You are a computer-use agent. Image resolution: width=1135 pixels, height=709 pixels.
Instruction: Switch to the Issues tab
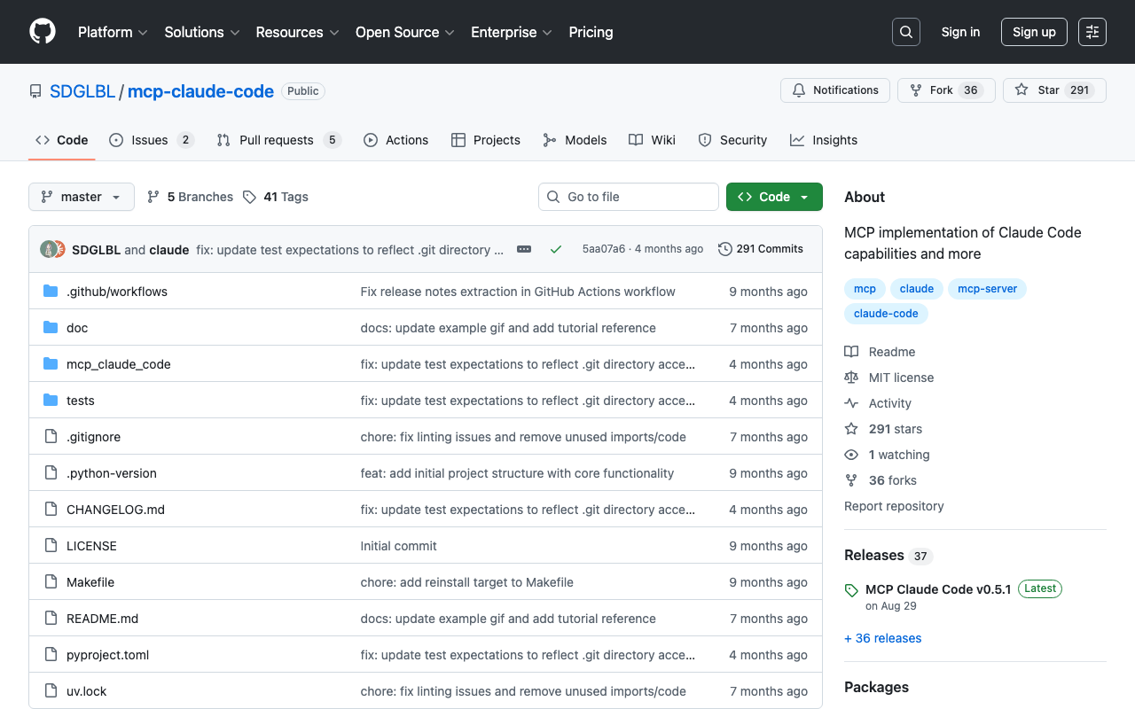point(151,140)
